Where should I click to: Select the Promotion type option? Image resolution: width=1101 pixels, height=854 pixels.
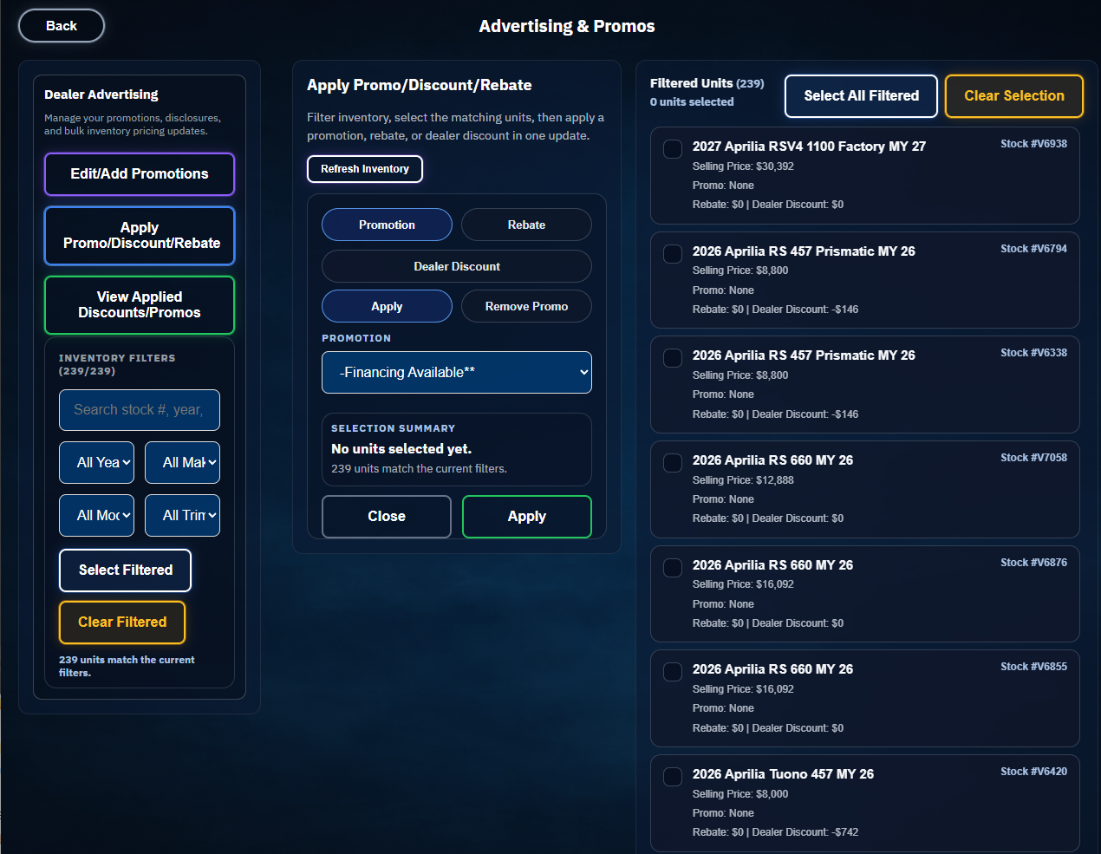[x=387, y=225]
